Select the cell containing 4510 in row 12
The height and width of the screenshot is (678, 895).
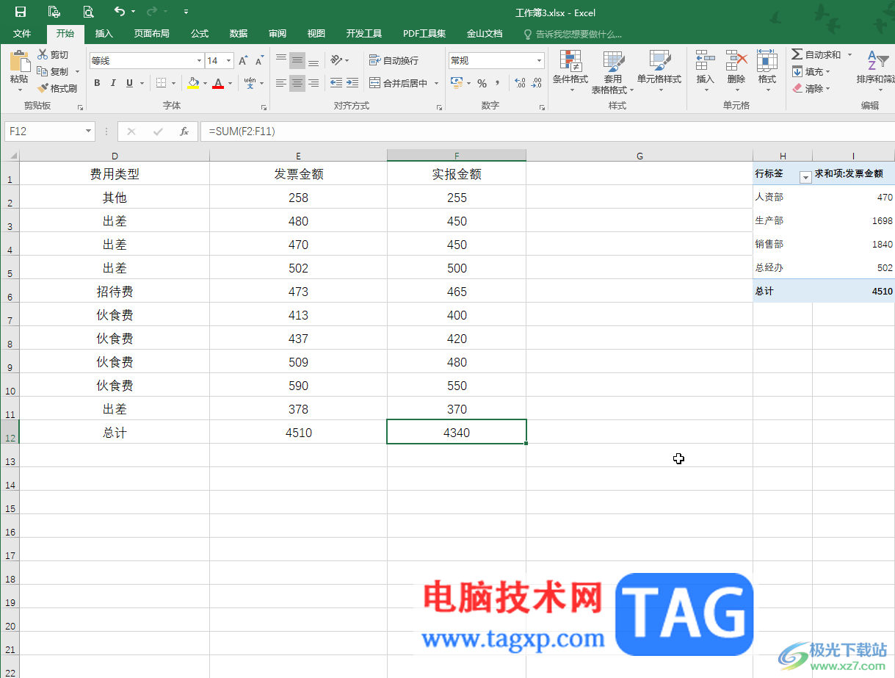[298, 433]
